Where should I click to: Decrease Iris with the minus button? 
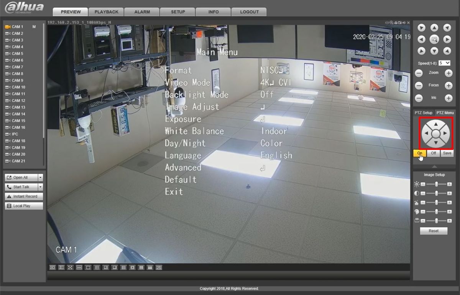coord(419,98)
